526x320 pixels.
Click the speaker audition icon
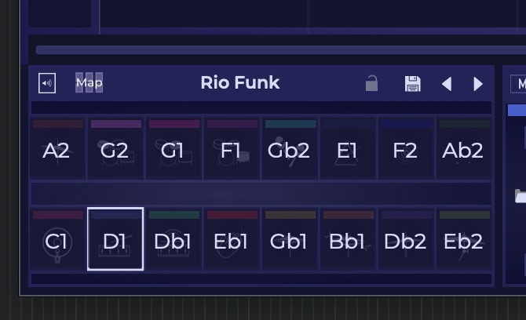tap(47, 83)
